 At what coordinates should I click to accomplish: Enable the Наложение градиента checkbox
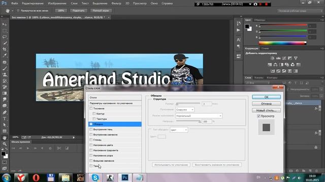pos(91,150)
